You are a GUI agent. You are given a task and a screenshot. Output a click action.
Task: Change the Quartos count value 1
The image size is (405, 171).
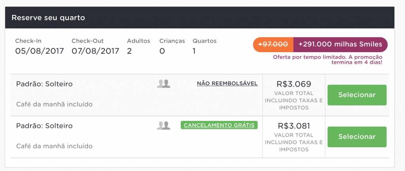click(x=194, y=51)
